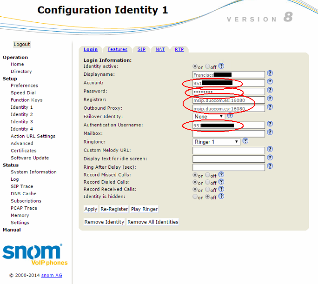The width and height of the screenshot is (318, 284).
Task: Open SIP Trace in the sidebar
Action: point(22,186)
